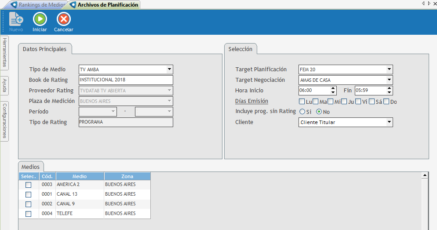Select the CANAL 13 row checkbox
The image size is (437, 230).
click(x=29, y=194)
